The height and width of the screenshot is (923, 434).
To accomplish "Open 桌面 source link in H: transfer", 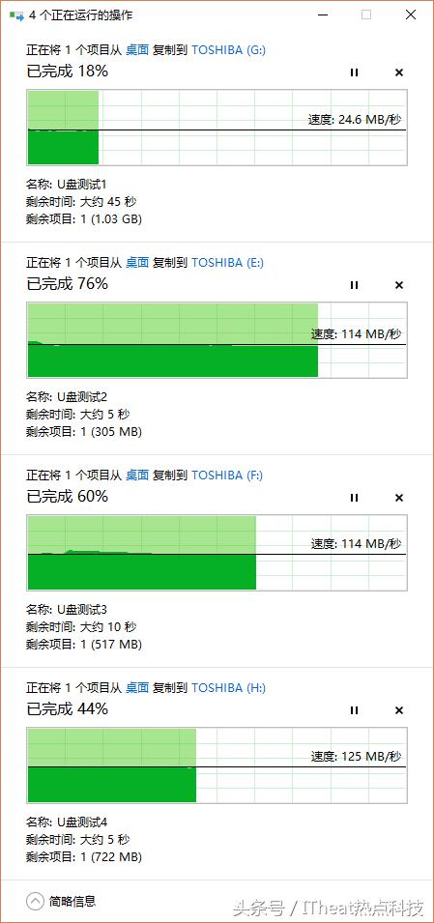I will tap(137, 687).
